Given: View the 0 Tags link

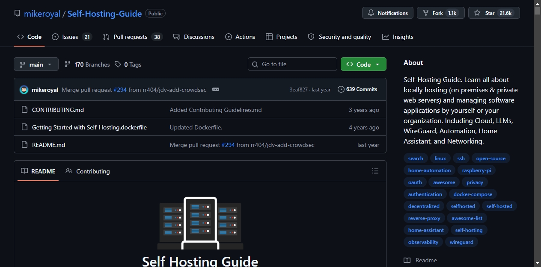Looking at the screenshot, I should click(x=128, y=65).
